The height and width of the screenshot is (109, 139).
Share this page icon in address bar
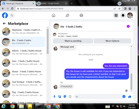pyautogui.click(x=115, y=9)
